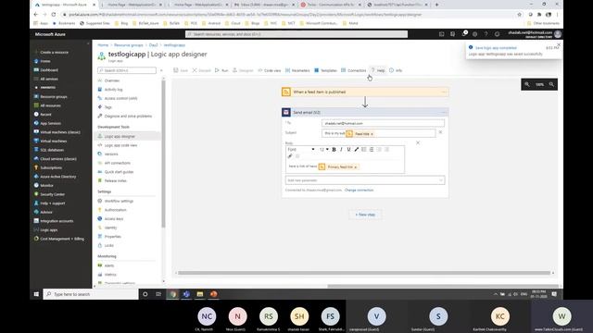Click the + New step button

(x=365, y=215)
